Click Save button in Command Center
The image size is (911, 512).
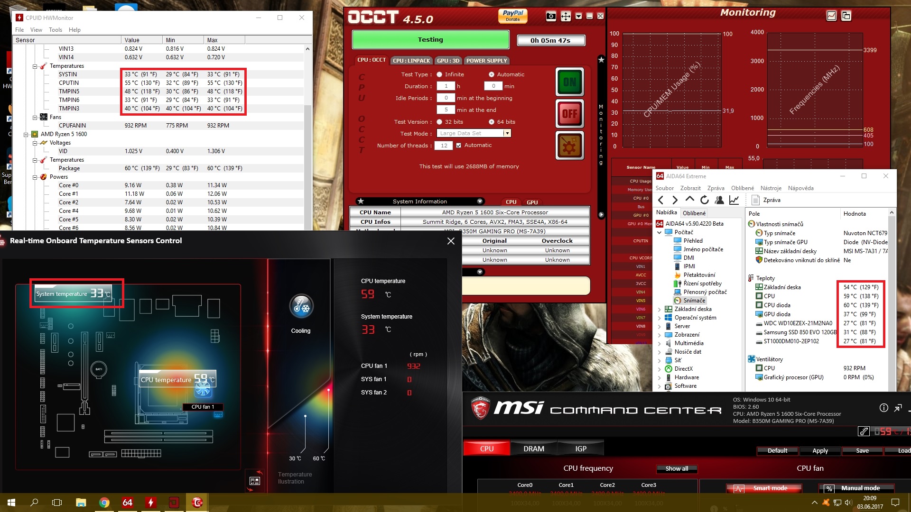(x=862, y=451)
